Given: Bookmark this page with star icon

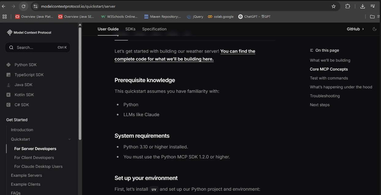Looking at the screenshot, I should [x=334, y=6].
